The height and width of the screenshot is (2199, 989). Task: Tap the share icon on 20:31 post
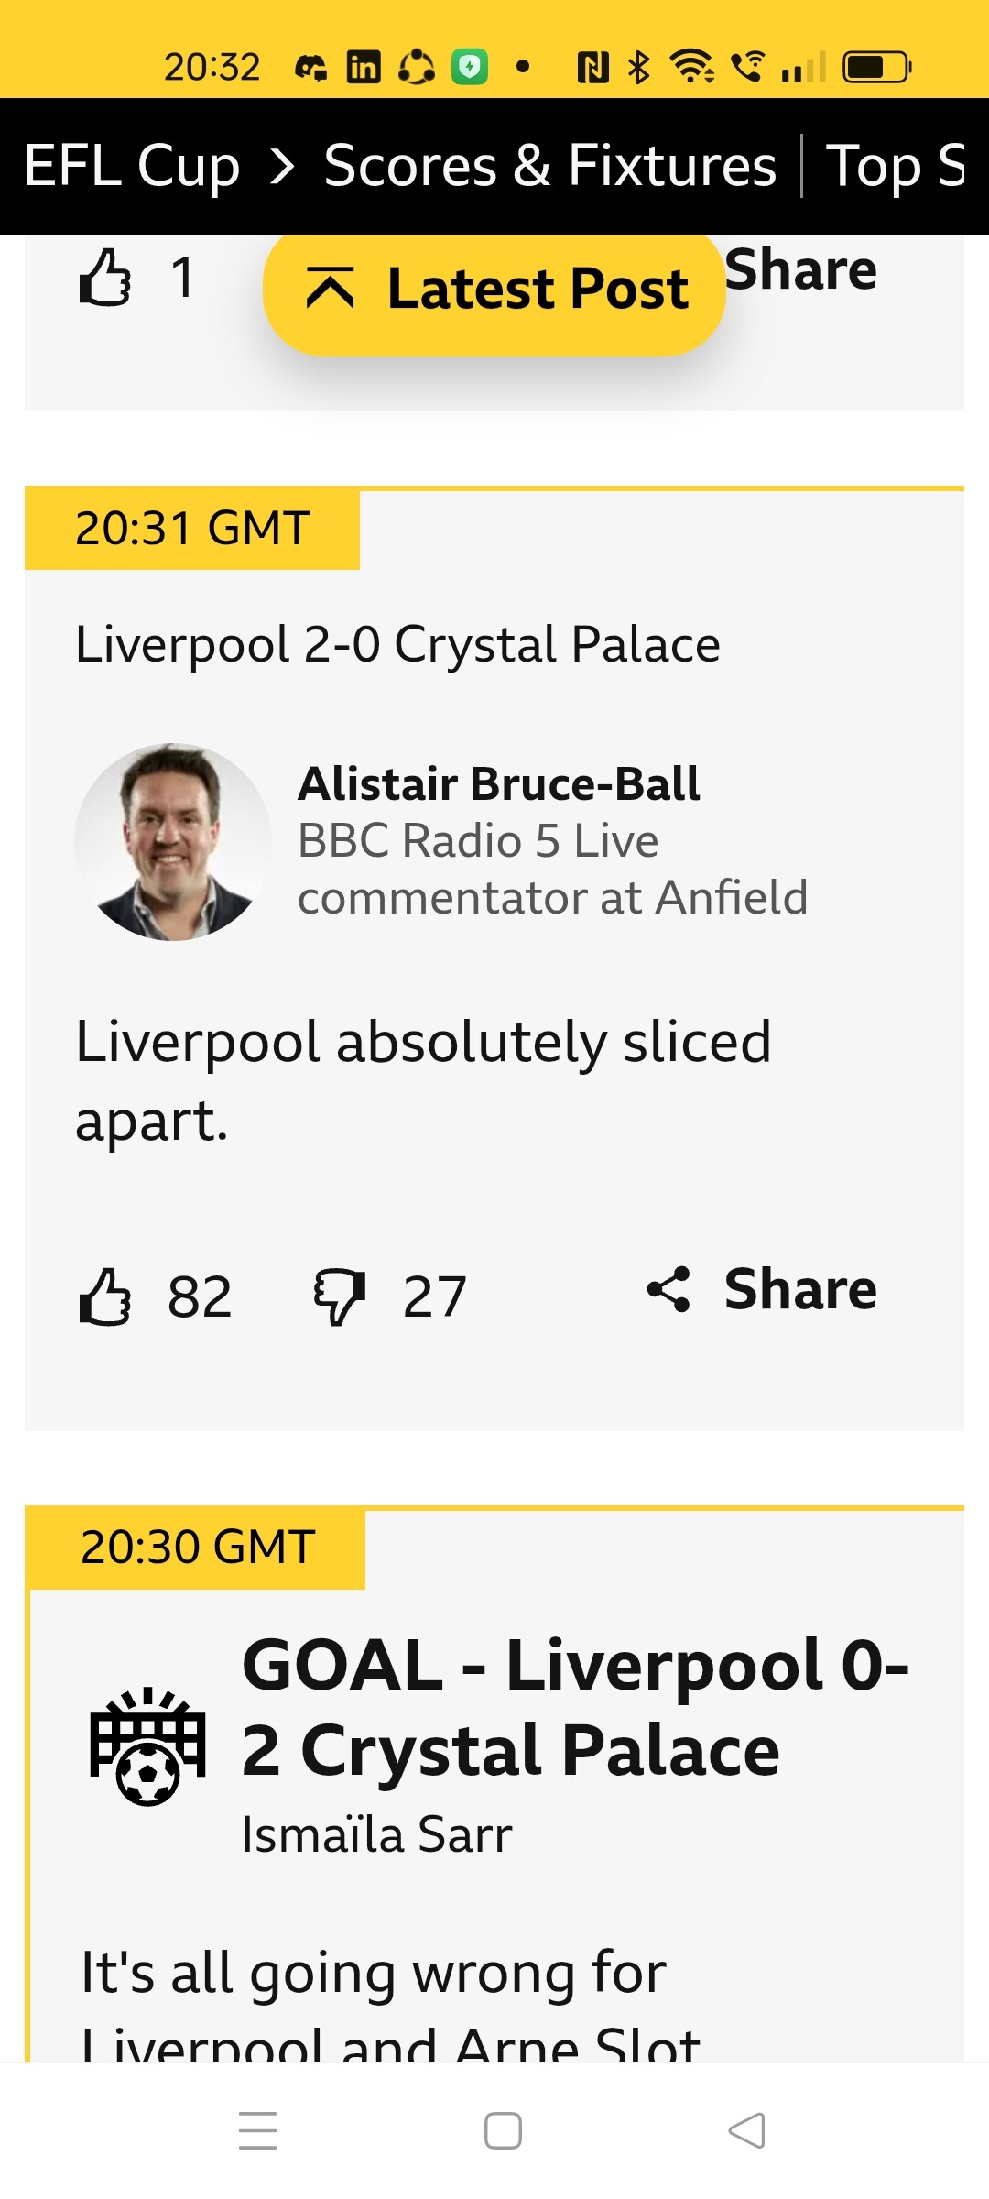click(669, 1290)
